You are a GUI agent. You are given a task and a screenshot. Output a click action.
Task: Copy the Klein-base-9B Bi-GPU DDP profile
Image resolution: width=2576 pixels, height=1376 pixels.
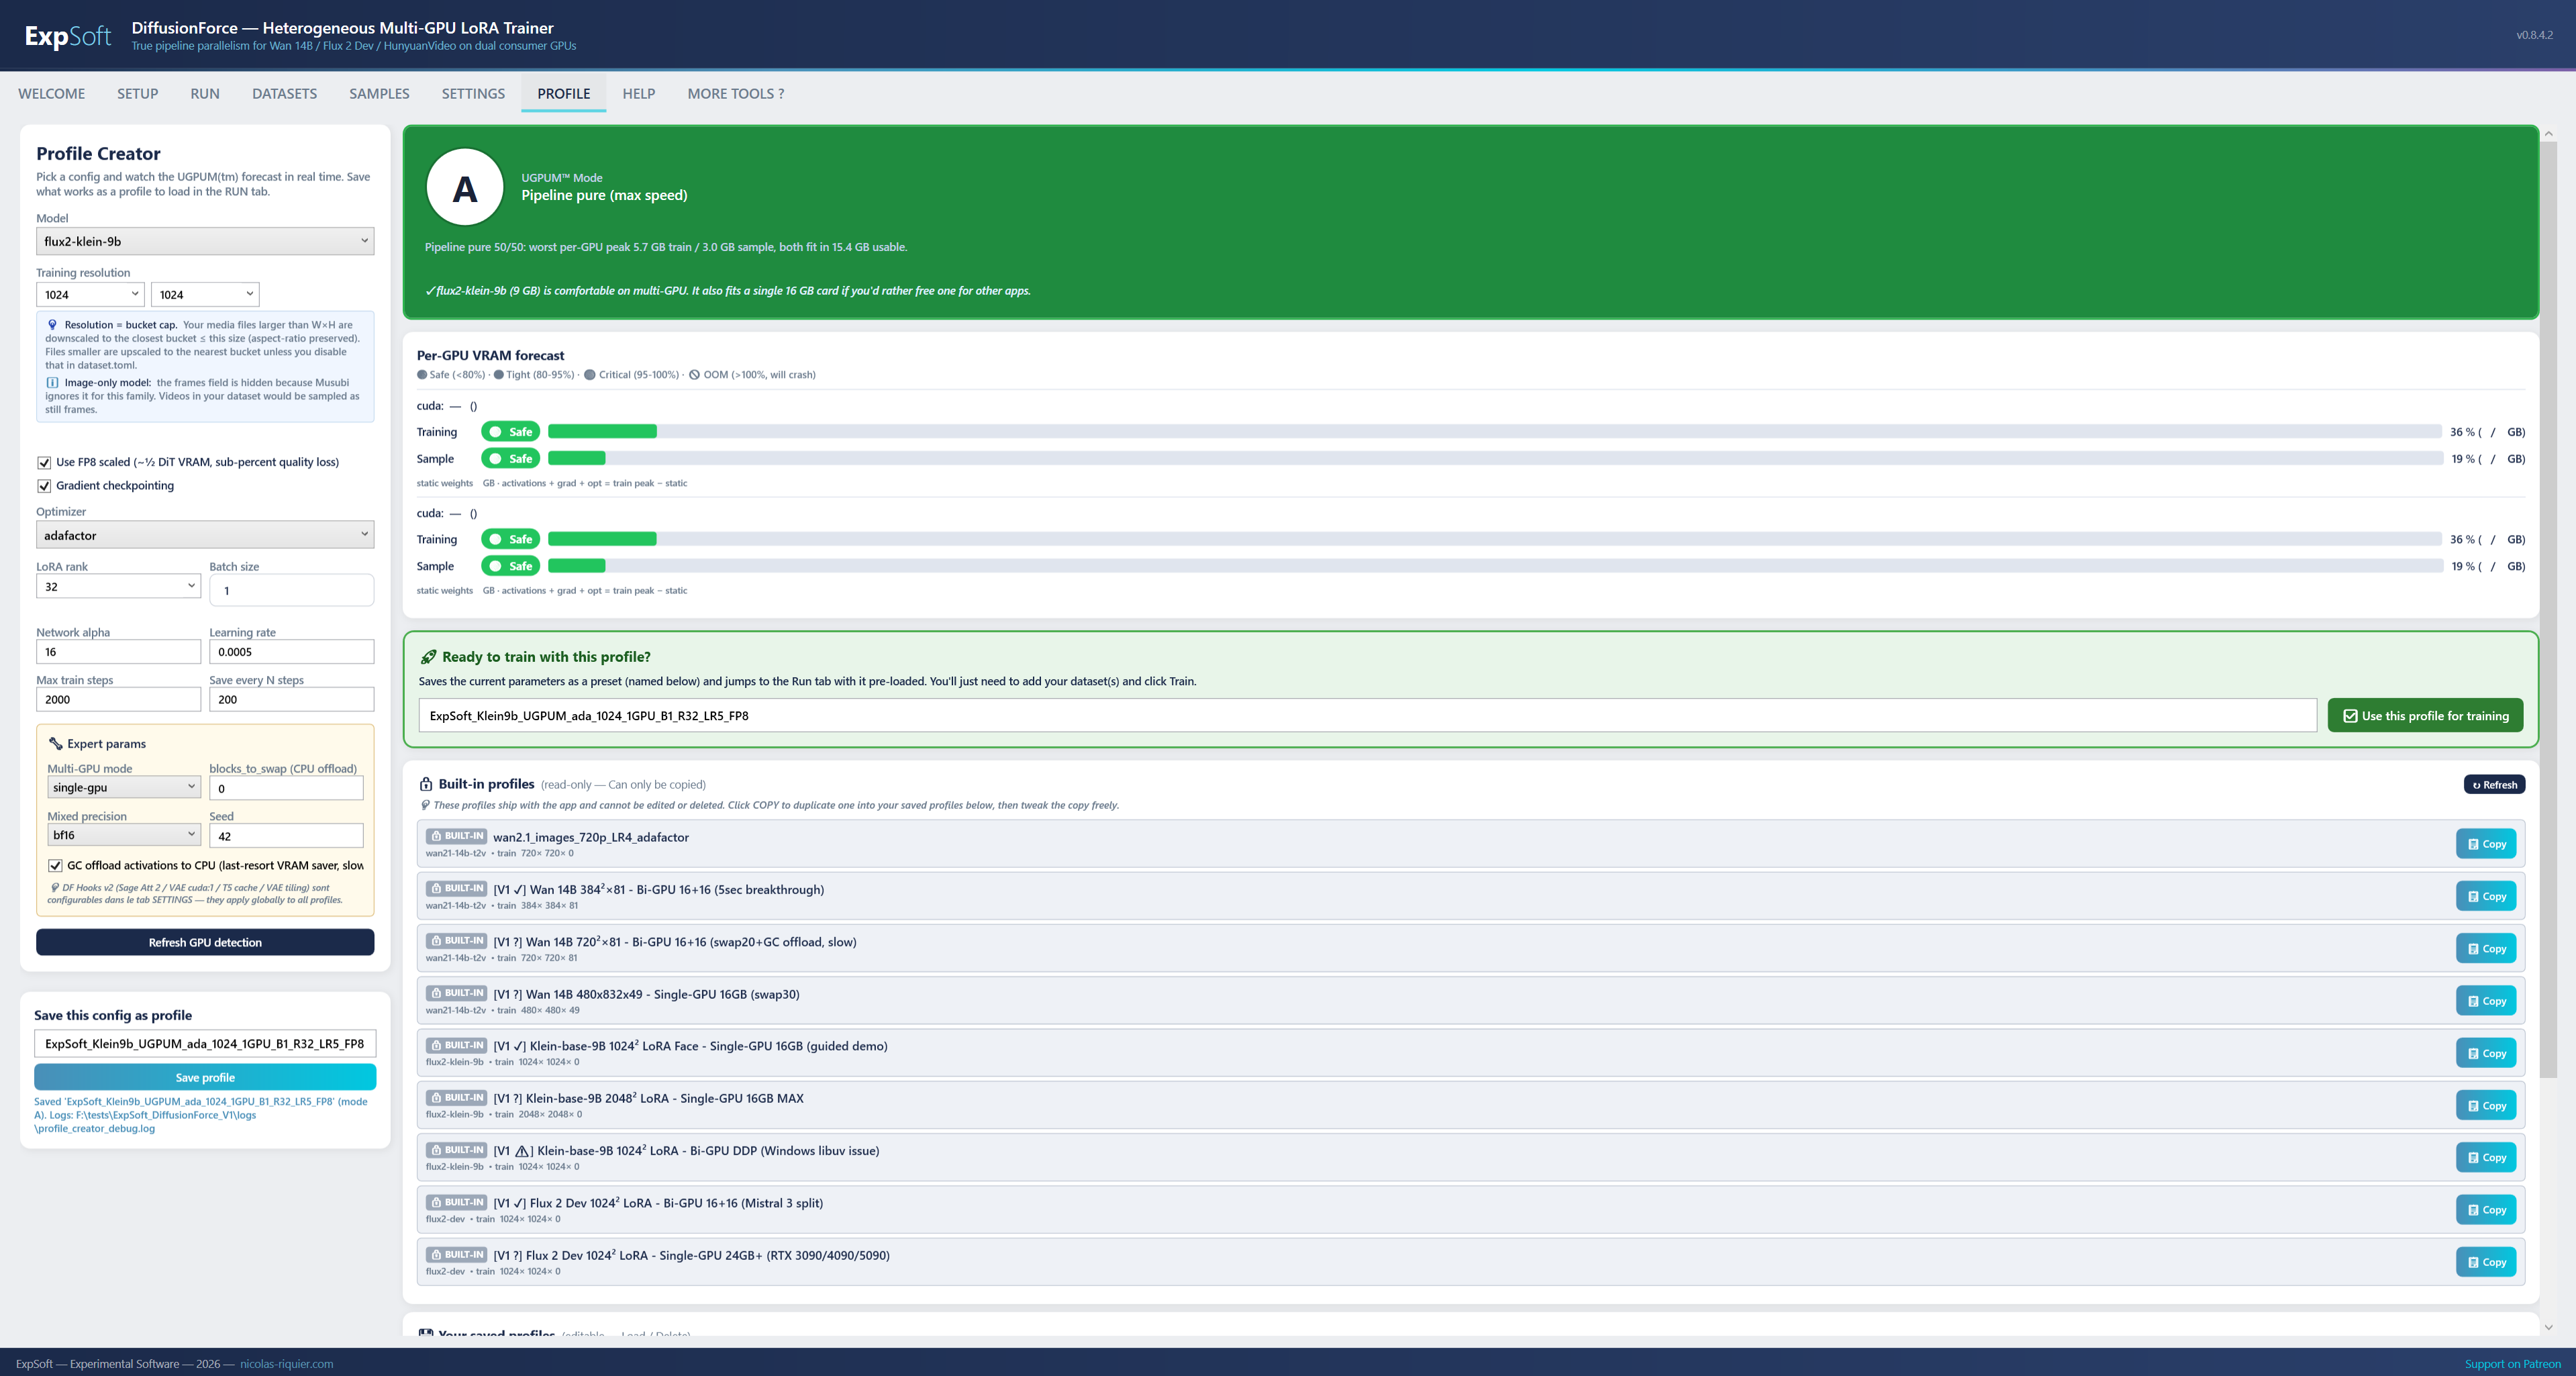[2486, 1157]
